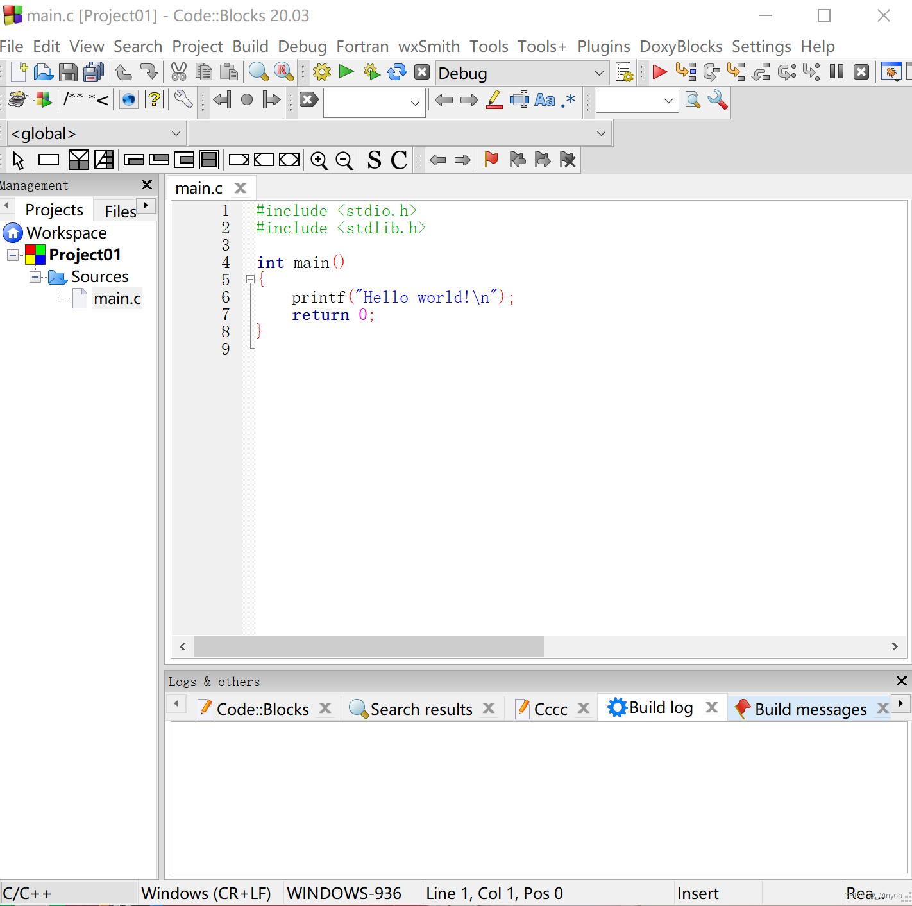Select main.c in the project tree
Image resolution: width=912 pixels, height=906 pixels.
click(117, 299)
